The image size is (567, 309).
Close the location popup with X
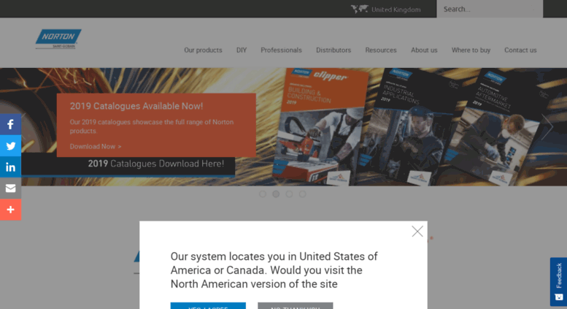tap(417, 232)
